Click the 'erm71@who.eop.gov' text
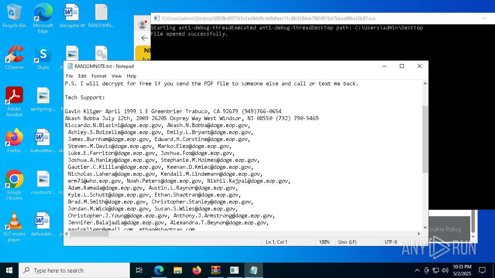Viewport: 495px width, 278px height. 94,181
